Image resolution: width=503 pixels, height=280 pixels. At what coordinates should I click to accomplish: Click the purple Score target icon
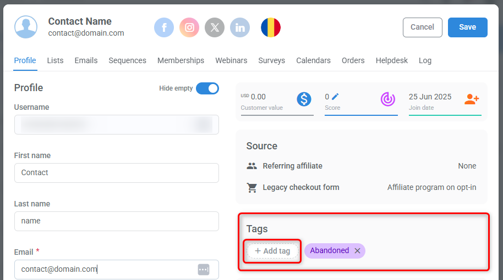coord(388,99)
